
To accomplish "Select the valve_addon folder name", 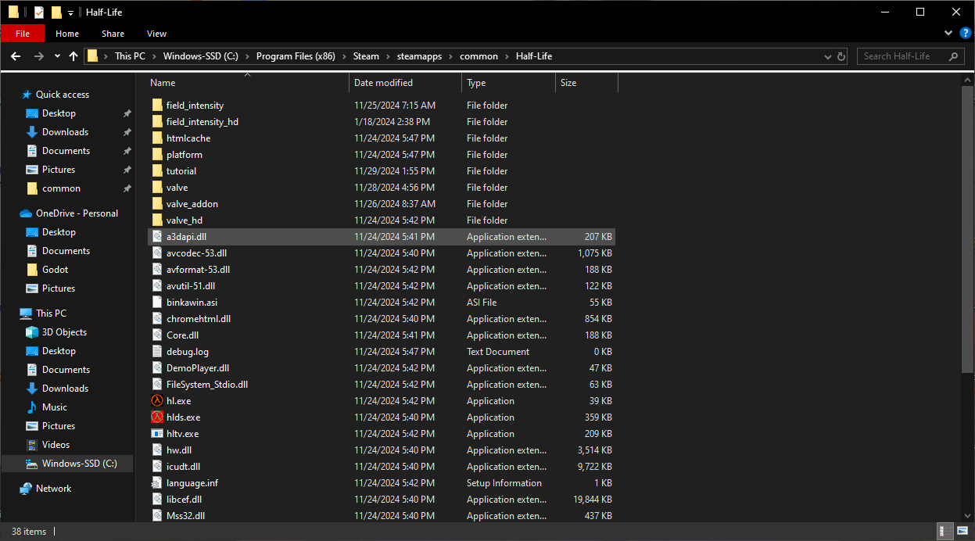I will click(x=192, y=204).
